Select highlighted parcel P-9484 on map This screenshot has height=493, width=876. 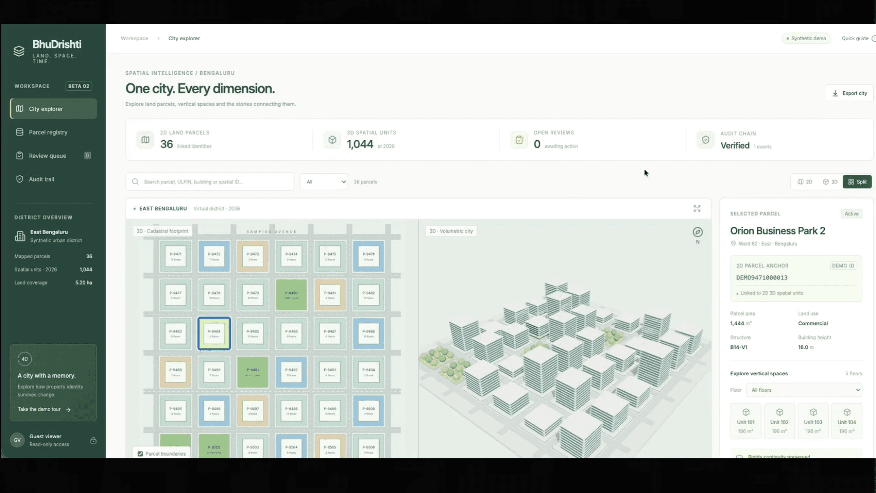[x=214, y=334]
